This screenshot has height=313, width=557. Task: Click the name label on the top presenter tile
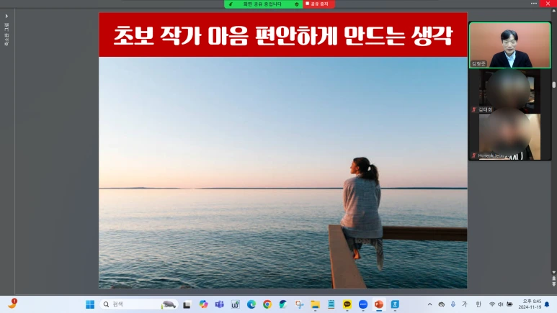(x=478, y=64)
